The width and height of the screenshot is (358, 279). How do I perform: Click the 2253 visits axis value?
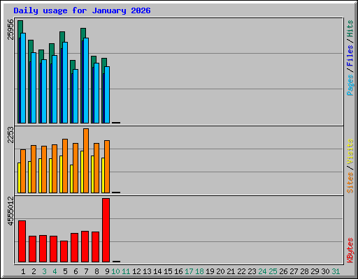tap(10, 135)
